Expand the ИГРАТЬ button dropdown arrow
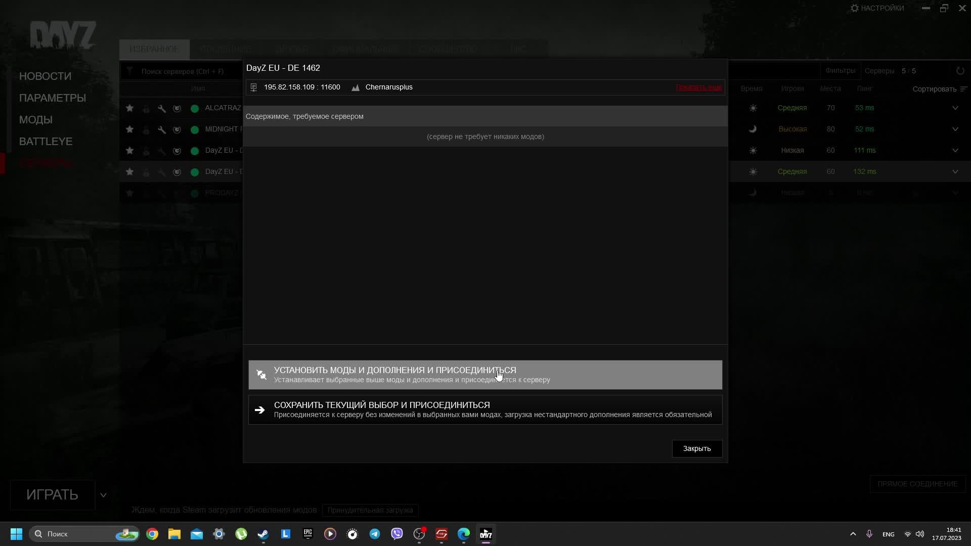The height and width of the screenshot is (546, 971). pyautogui.click(x=103, y=494)
